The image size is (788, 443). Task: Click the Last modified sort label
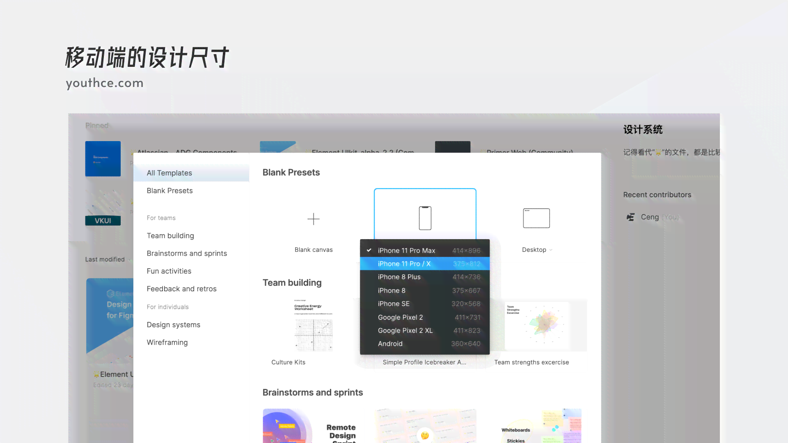click(x=105, y=260)
